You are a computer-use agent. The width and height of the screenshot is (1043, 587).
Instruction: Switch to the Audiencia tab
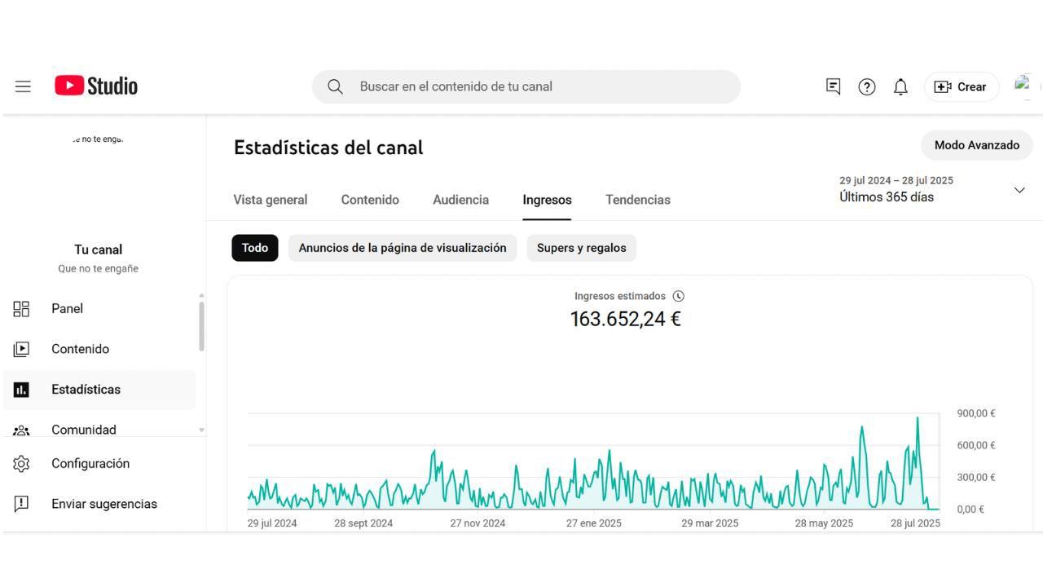tap(460, 199)
